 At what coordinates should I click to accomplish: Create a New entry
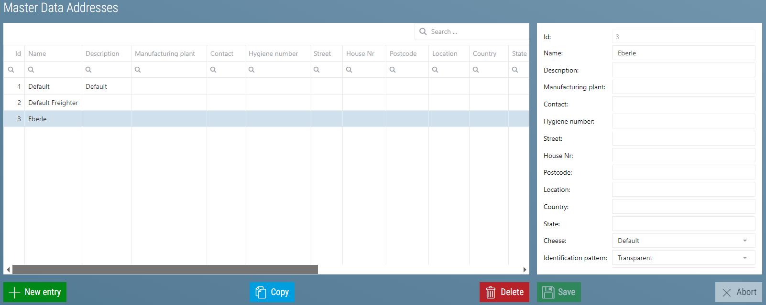[x=35, y=292]
